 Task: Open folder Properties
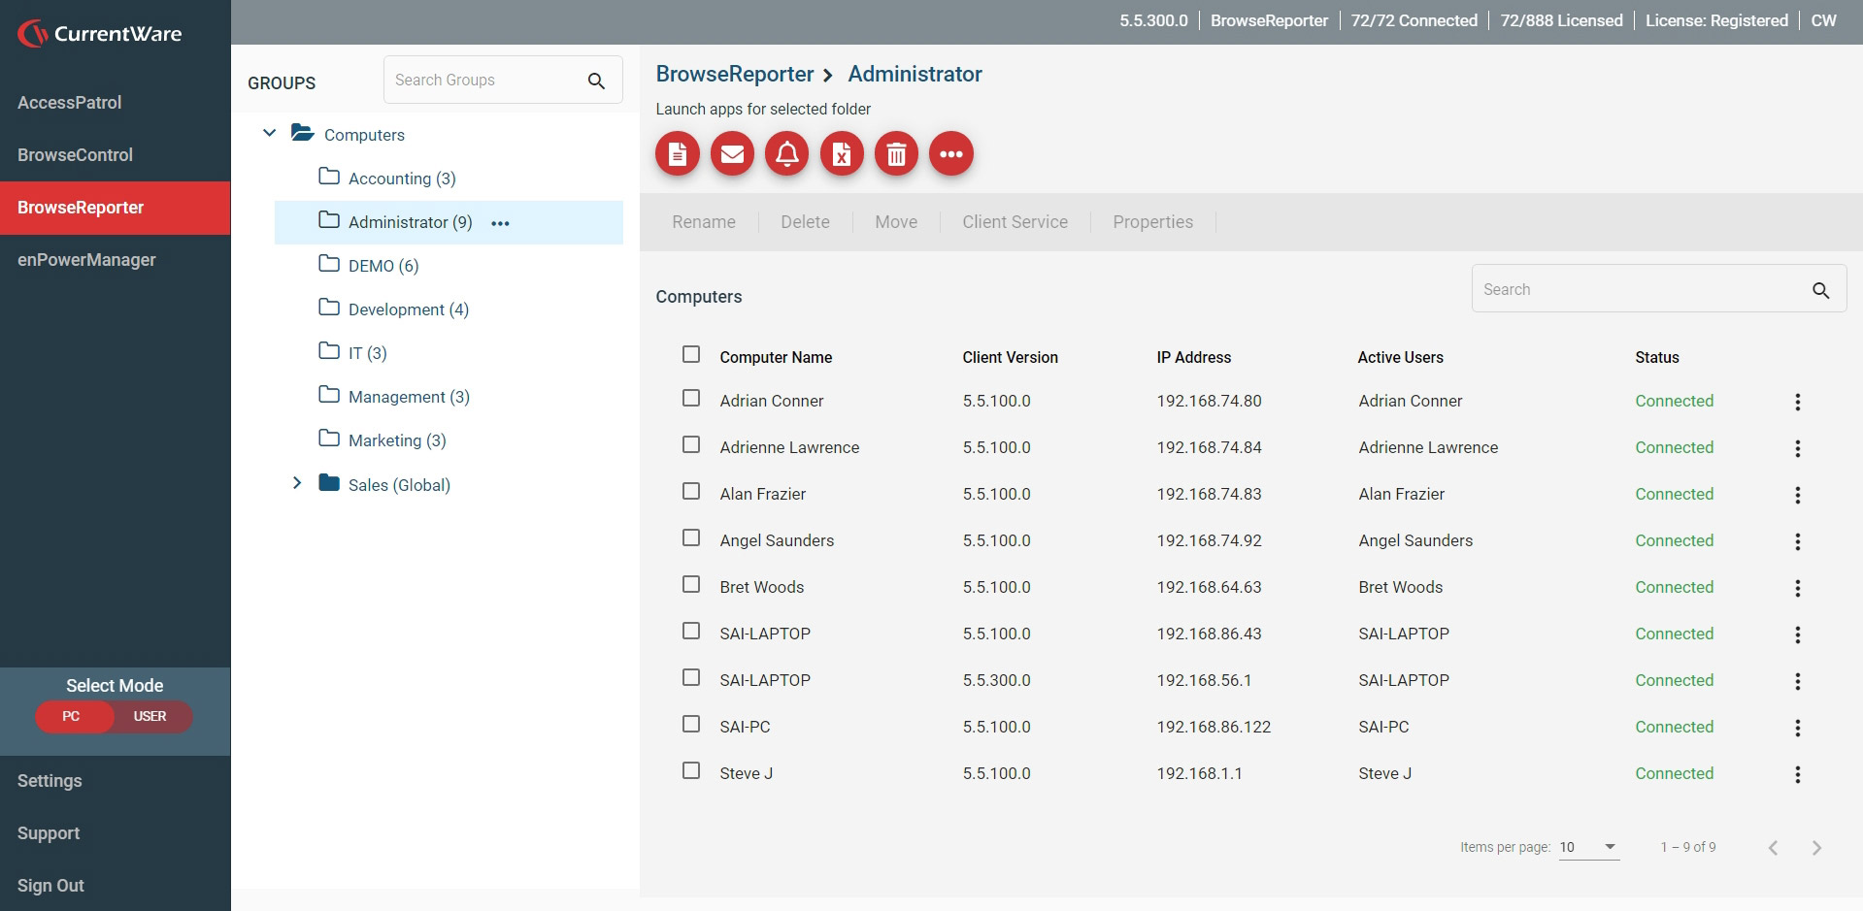click(x=1153, y=222)
